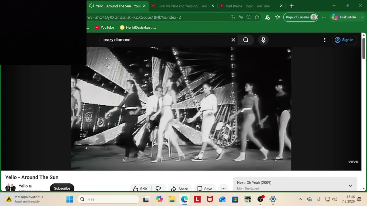Open the split screen or apps icon in address bar

point(233,17)
